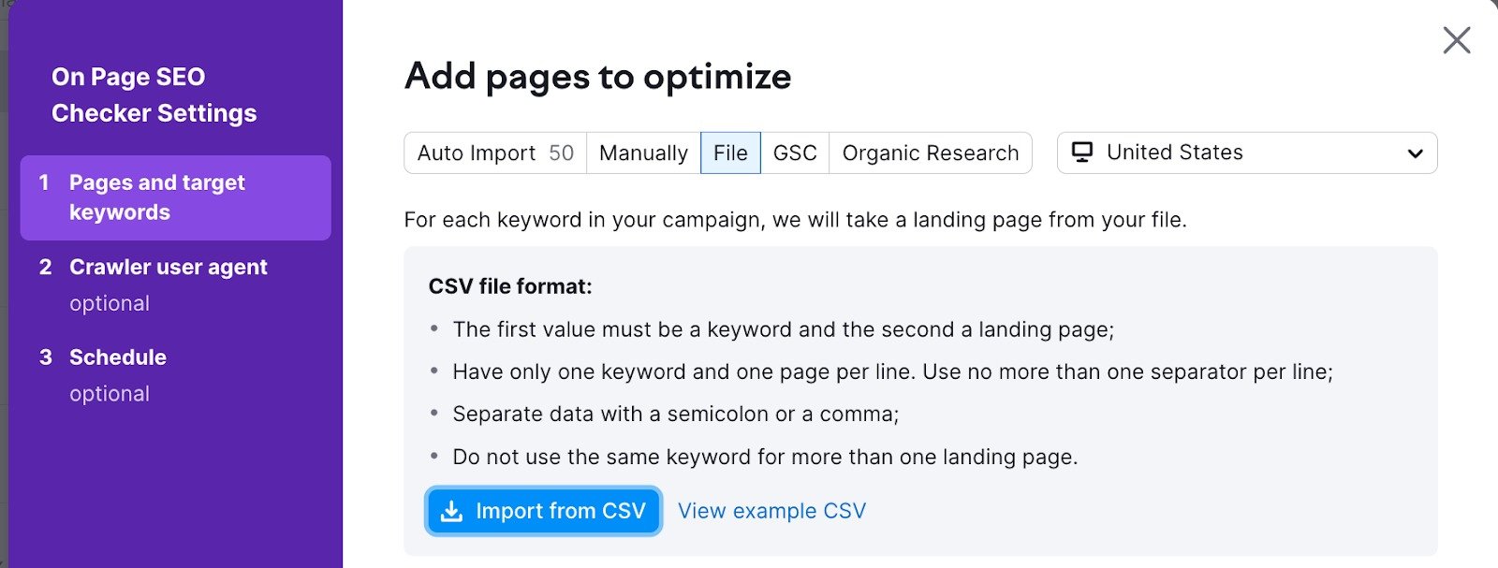This screenshot has width=1498, height=568.
Task: Click the Import from CSV button
Action: tap(543, 511)
